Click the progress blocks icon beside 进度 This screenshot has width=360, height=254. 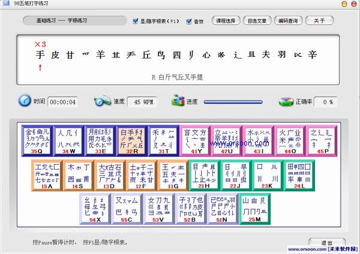[178, 101]
